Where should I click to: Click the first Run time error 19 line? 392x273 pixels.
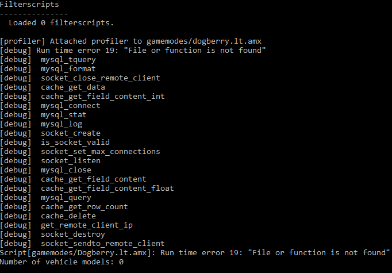133,51
